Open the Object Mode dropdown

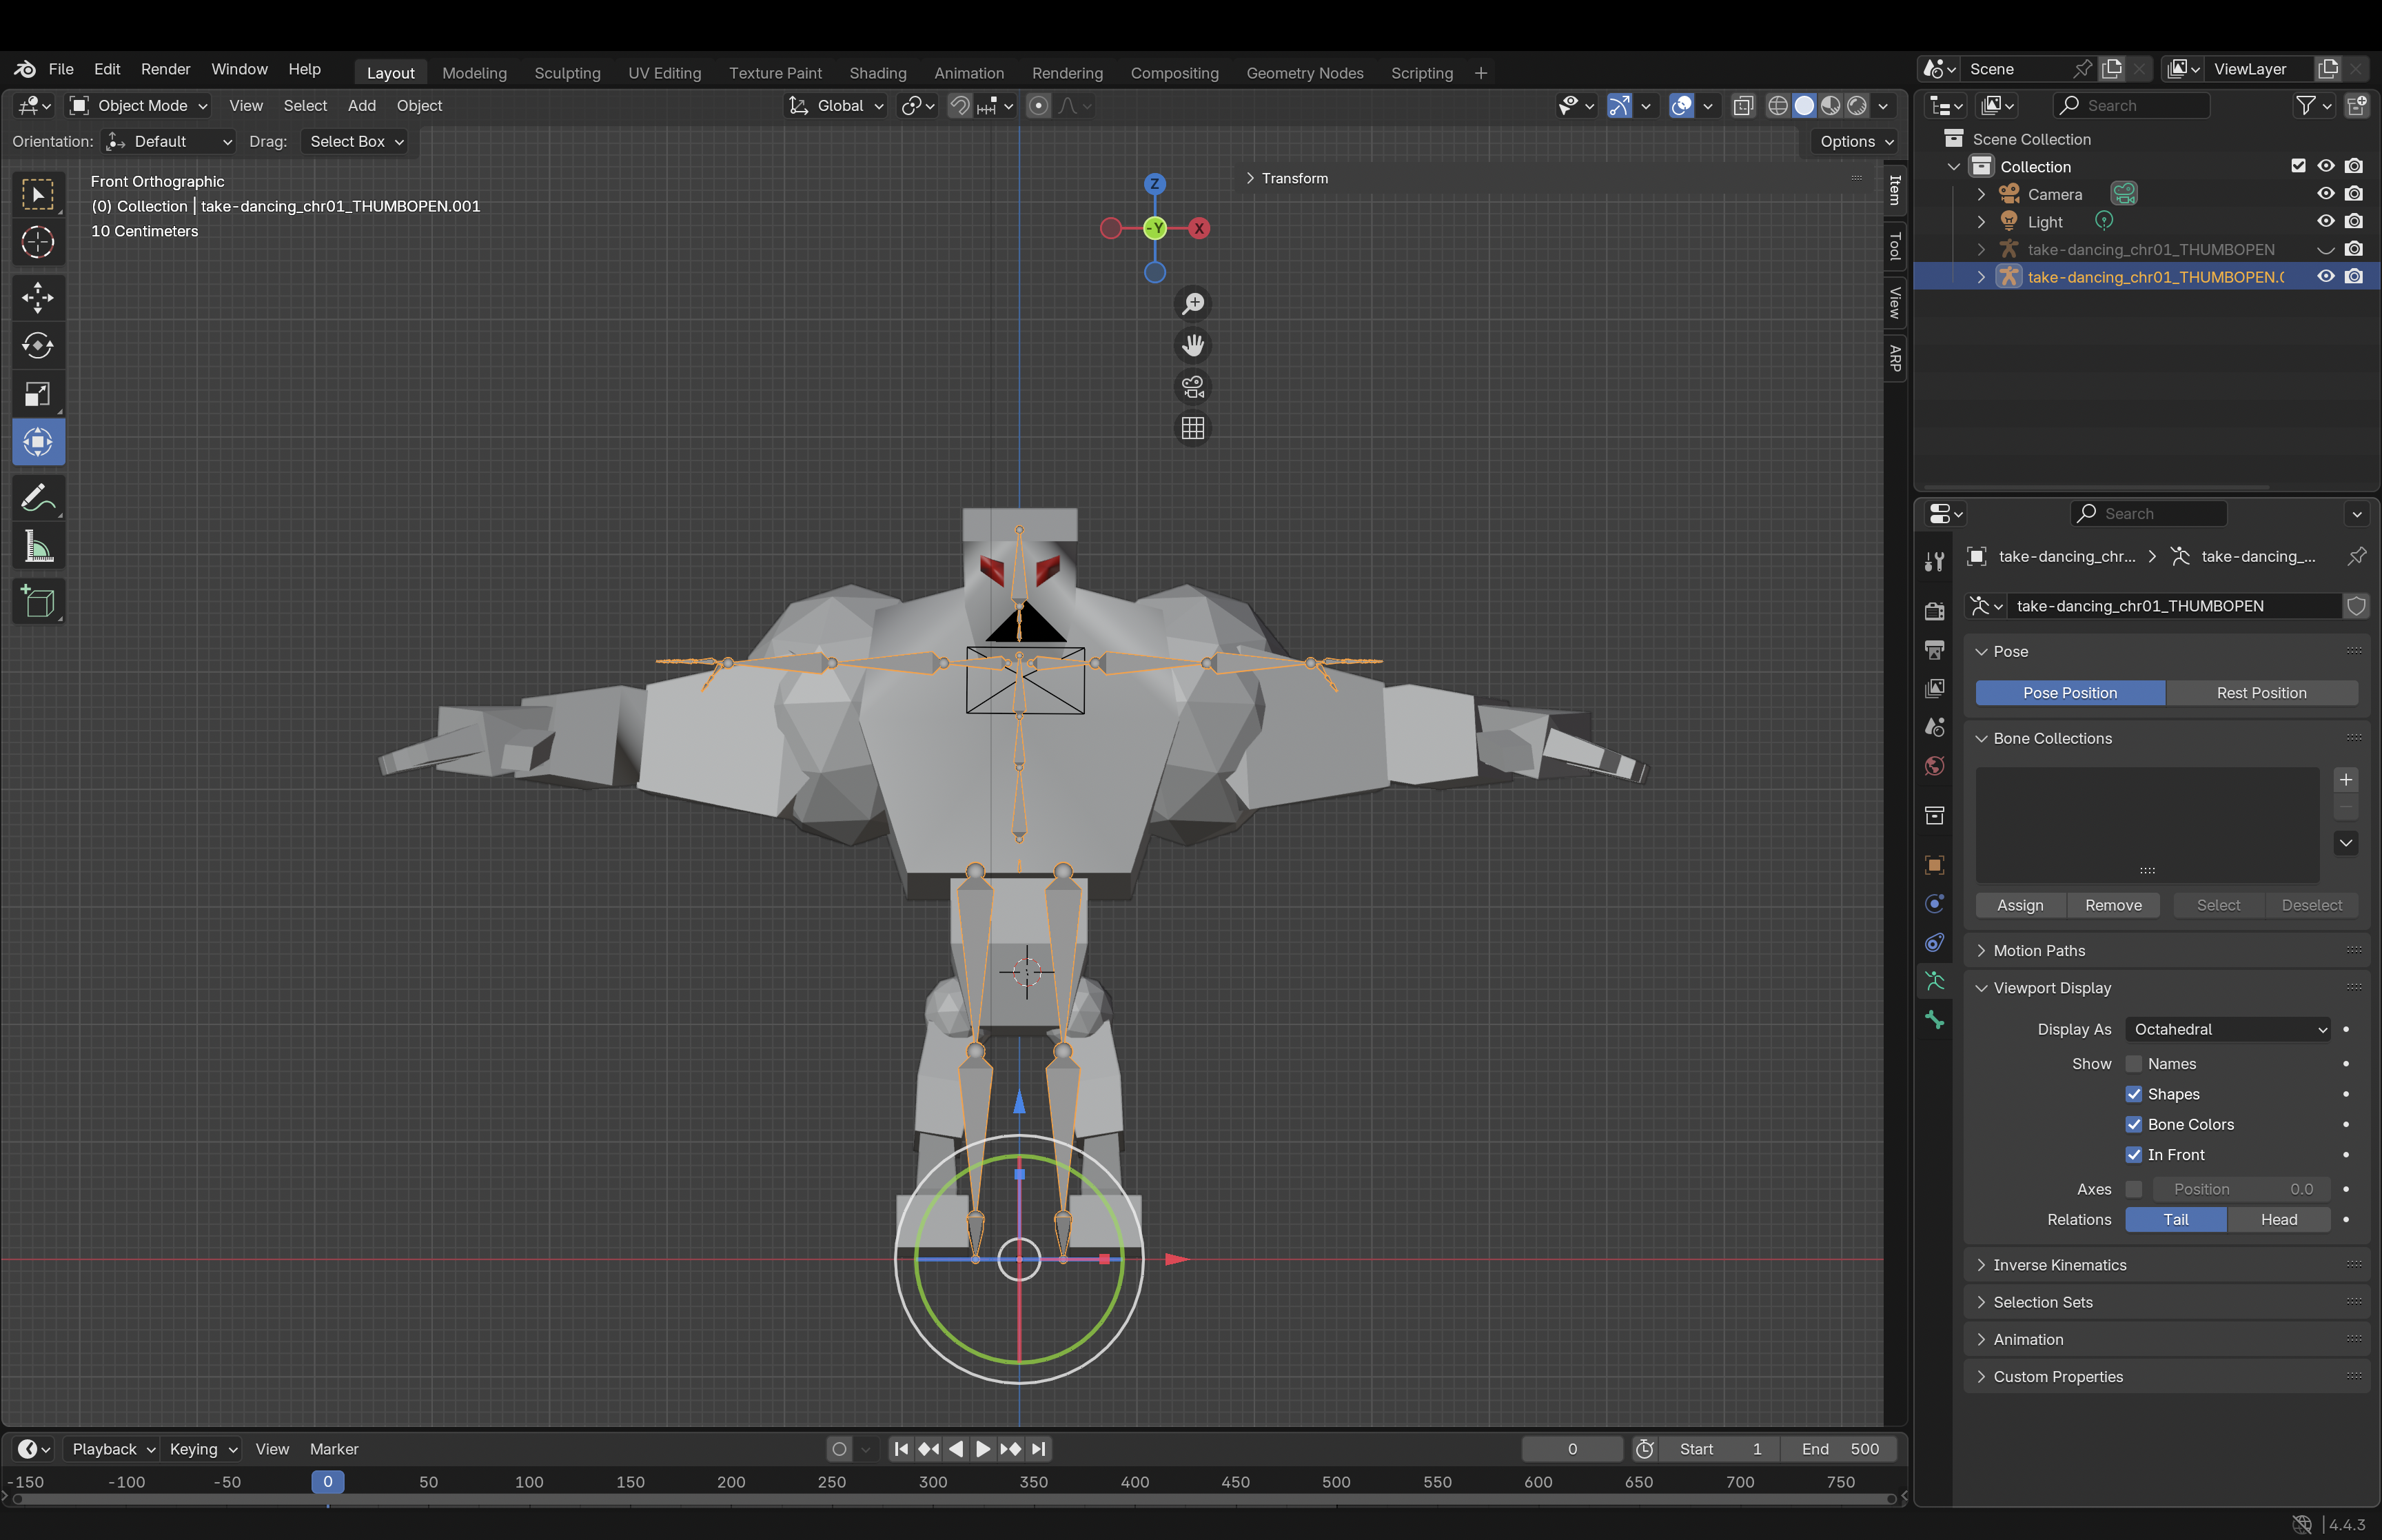point(139,105)
